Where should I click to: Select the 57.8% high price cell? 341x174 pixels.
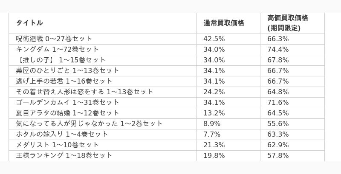pos(278,156)
